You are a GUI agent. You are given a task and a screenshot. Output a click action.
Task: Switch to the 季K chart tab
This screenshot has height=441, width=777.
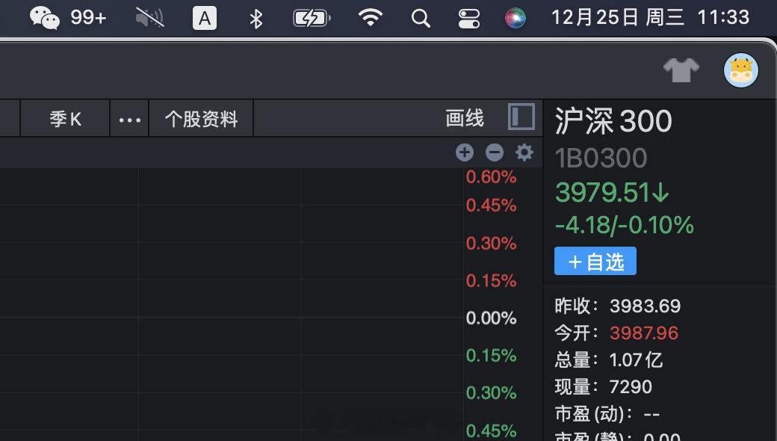65,118
